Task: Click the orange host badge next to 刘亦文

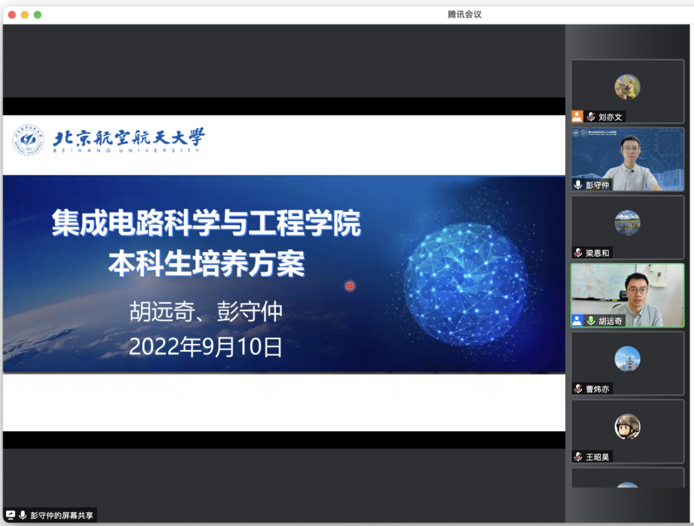Action: pyautogui.click(x=577, y=117)
